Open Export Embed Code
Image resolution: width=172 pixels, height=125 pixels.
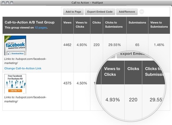[100, 12]
